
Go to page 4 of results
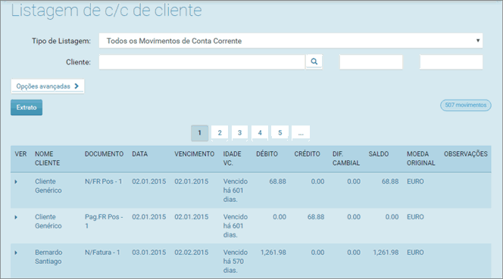point(260,132)
